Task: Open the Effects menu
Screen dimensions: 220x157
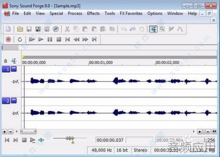Action: click(93, 13)
